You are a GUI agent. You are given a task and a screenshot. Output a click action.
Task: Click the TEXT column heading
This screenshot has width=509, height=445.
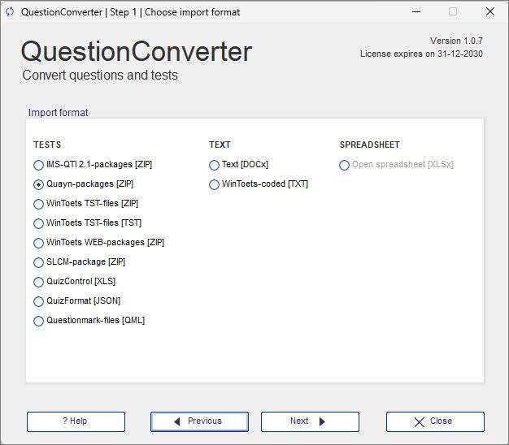(220, 145)
